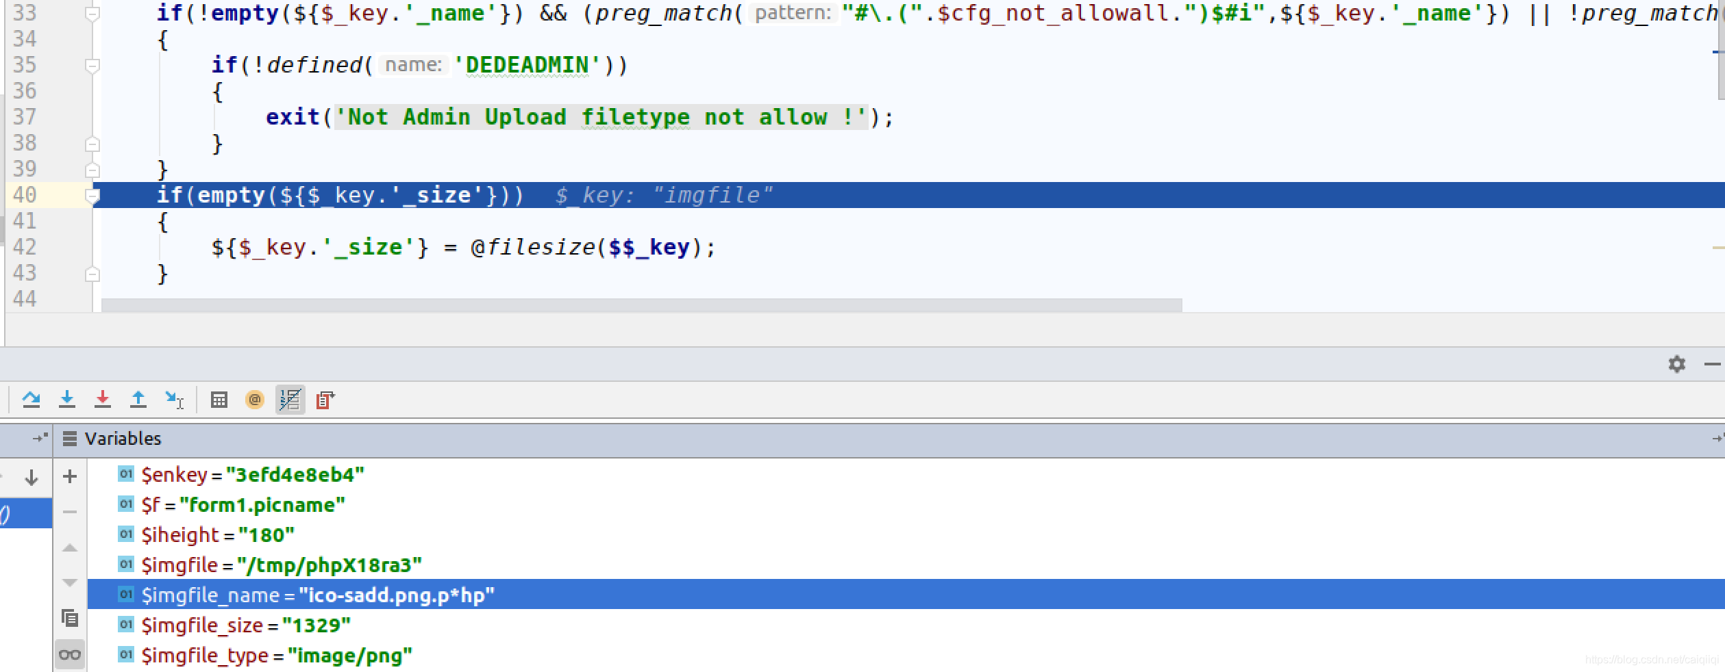1725x672 pixels.
Task: Remove watch with the minus icon
Action: pyautogui.click(x=70, y=512)
